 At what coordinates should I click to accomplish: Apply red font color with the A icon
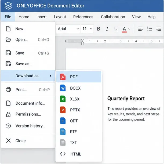point(124,29)
